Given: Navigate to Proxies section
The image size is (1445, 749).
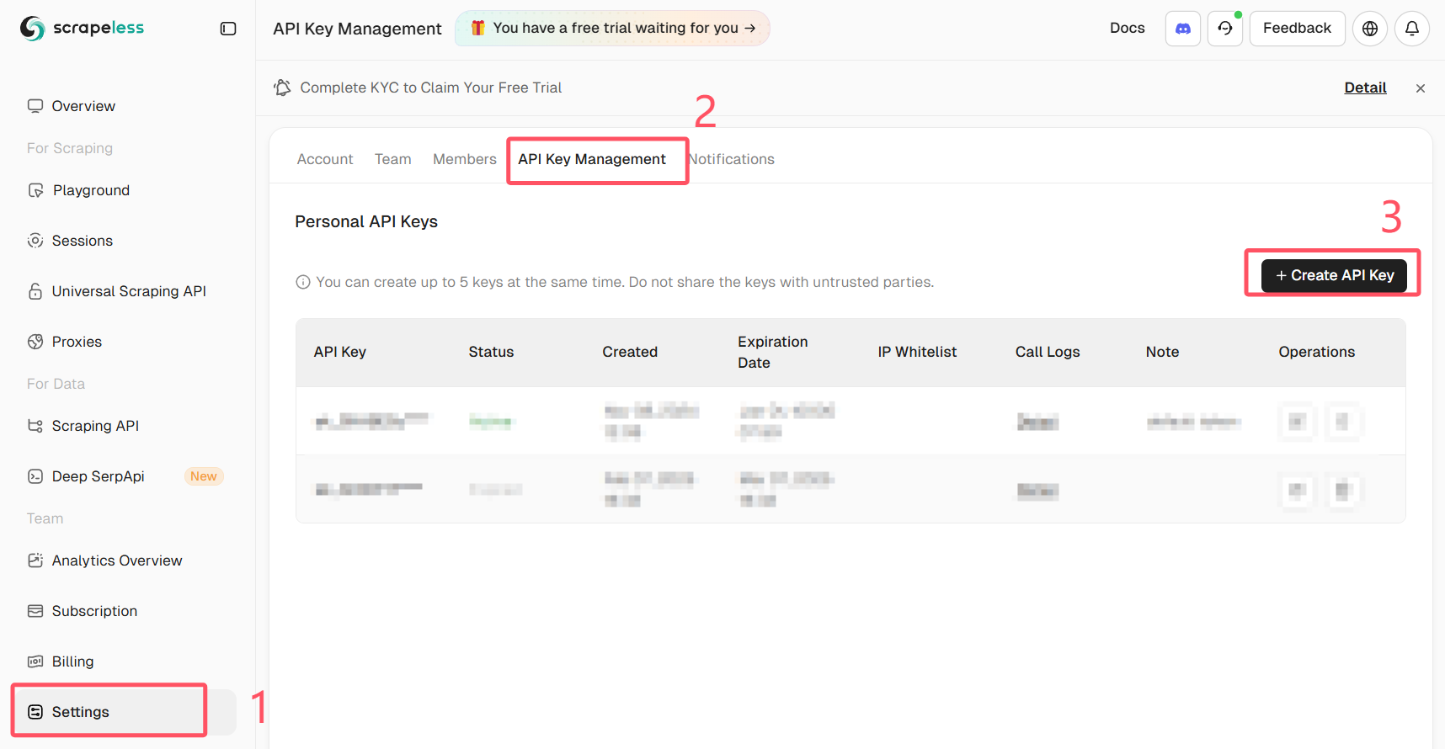Looking at the screenshot, I should click(x=77, y=342).
